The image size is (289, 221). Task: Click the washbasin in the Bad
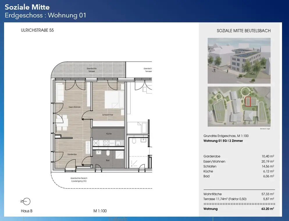point(98,153)
